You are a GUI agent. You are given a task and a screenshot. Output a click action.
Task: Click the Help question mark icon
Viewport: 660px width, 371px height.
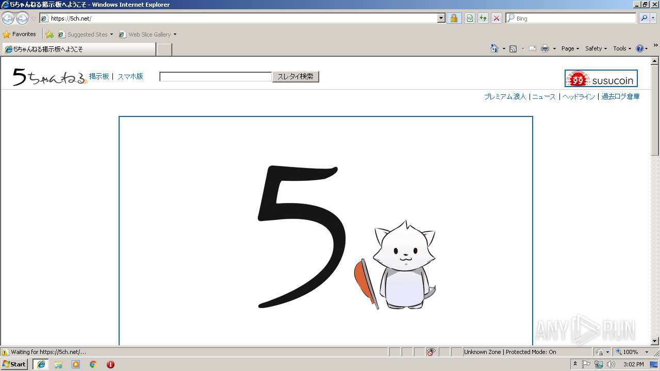click(640, 48)
